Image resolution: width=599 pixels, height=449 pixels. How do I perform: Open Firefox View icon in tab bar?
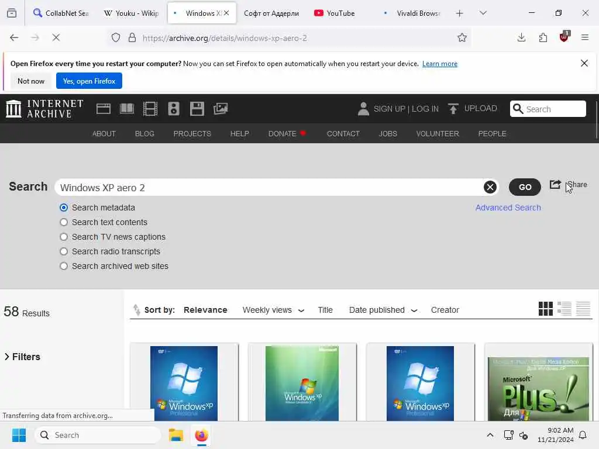[12, 13]
